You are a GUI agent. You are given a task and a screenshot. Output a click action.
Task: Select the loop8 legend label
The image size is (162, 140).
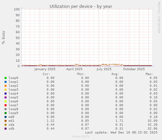[13, 109]
